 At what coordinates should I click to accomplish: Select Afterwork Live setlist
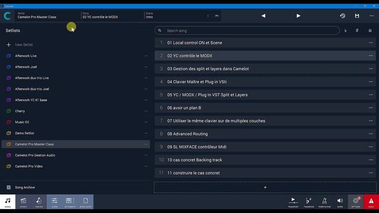tap(76, 56)
